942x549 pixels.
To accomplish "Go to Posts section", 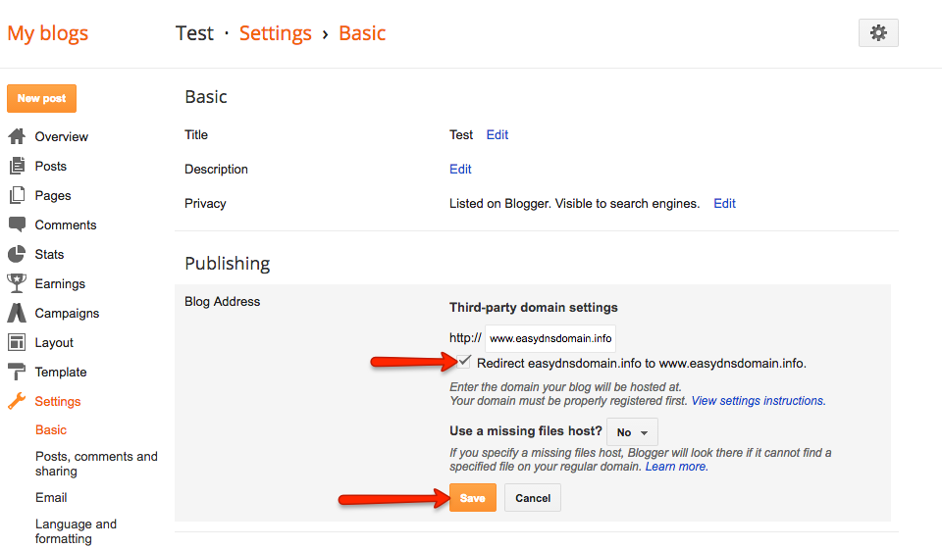I will click(50, 167).
